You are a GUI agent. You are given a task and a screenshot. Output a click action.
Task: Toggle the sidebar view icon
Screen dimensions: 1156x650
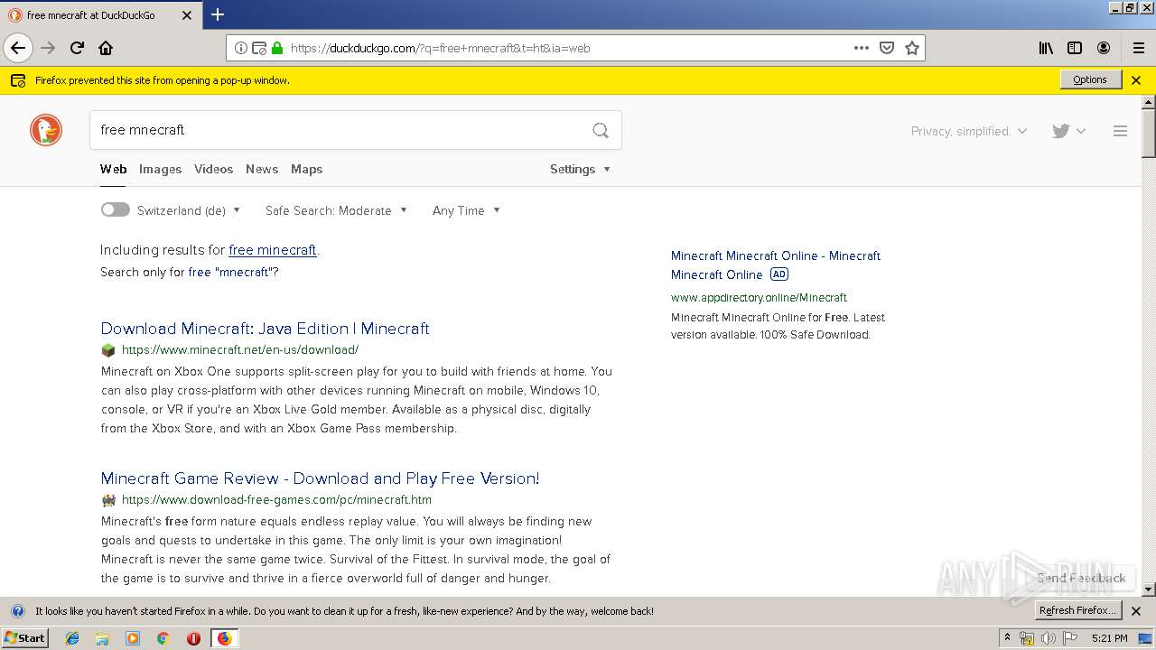click(x=1075, y=48)
